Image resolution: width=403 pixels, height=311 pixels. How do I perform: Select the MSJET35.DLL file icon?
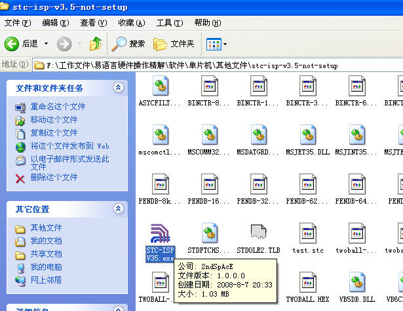click(309, 136)
